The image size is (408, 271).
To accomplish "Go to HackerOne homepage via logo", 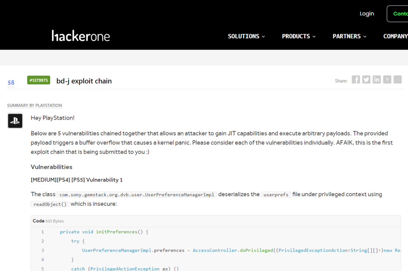I will pyautogui.click(x=81, y=36).
